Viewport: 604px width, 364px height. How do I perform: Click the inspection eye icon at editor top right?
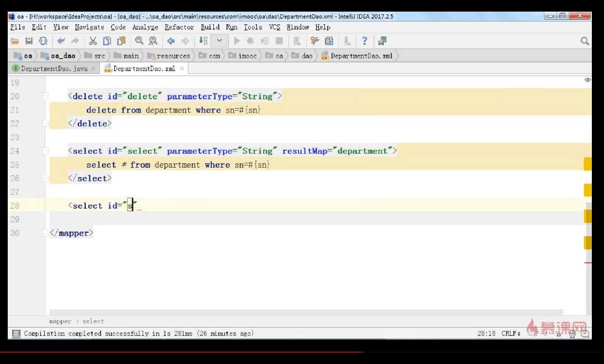pyautogui.click(x=587, y=80)
